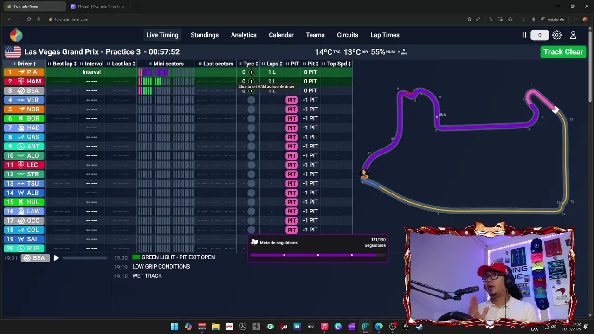Open the browser Asistente panel

pos(553,19)
